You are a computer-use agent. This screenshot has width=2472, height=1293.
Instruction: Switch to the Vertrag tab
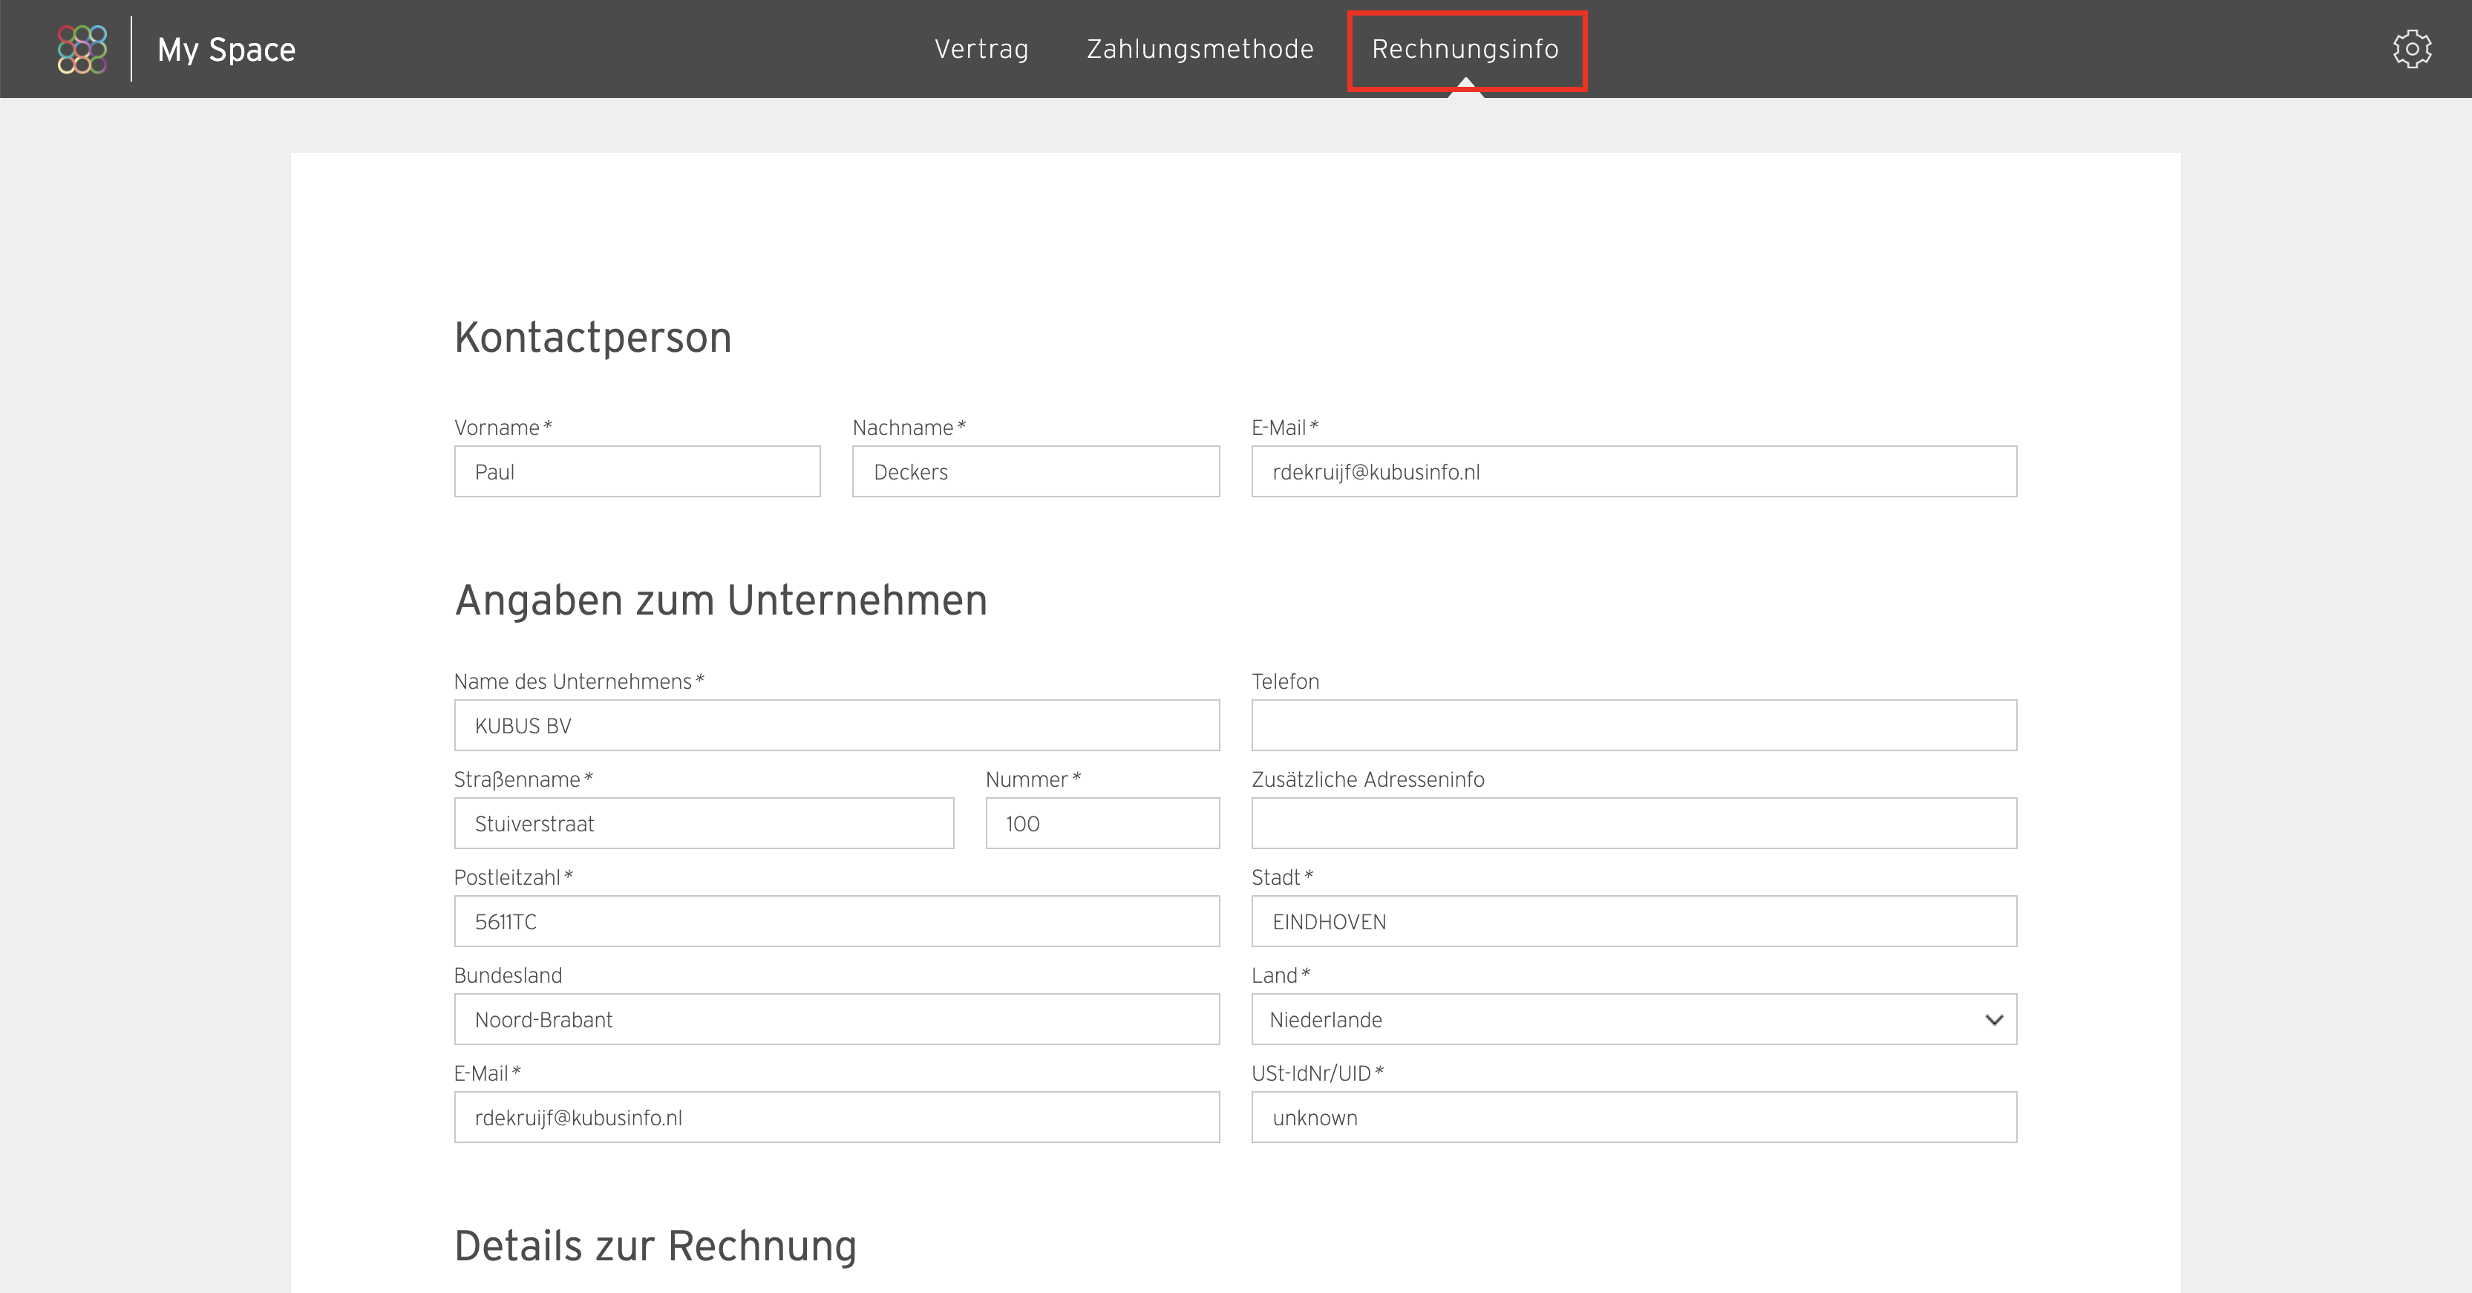981,49
